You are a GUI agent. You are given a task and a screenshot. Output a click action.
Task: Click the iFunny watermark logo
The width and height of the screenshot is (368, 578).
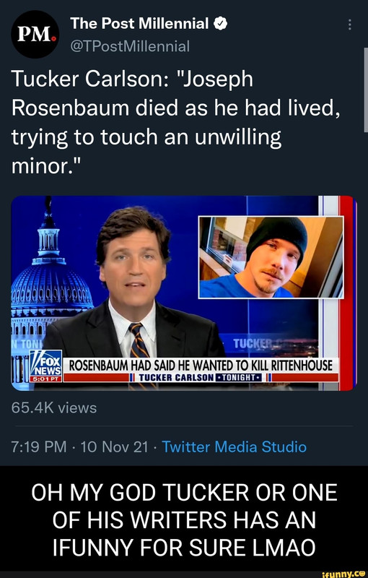[343, 573]
